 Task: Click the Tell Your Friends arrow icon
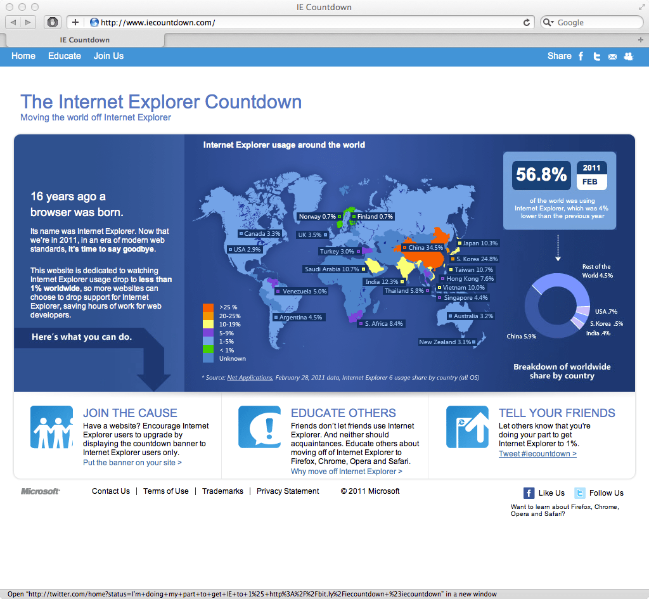[467, 427]
